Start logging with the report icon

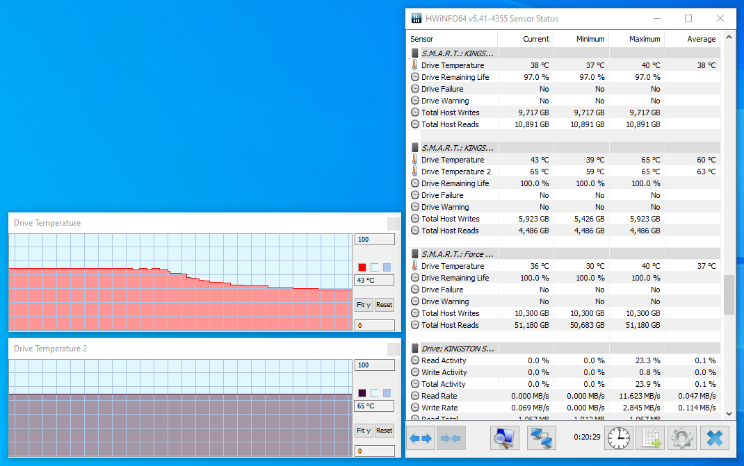[650, 438]
